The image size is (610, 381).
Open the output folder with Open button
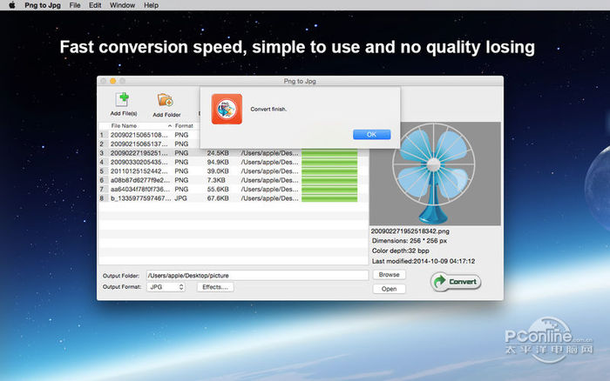[x=389, y=289]
